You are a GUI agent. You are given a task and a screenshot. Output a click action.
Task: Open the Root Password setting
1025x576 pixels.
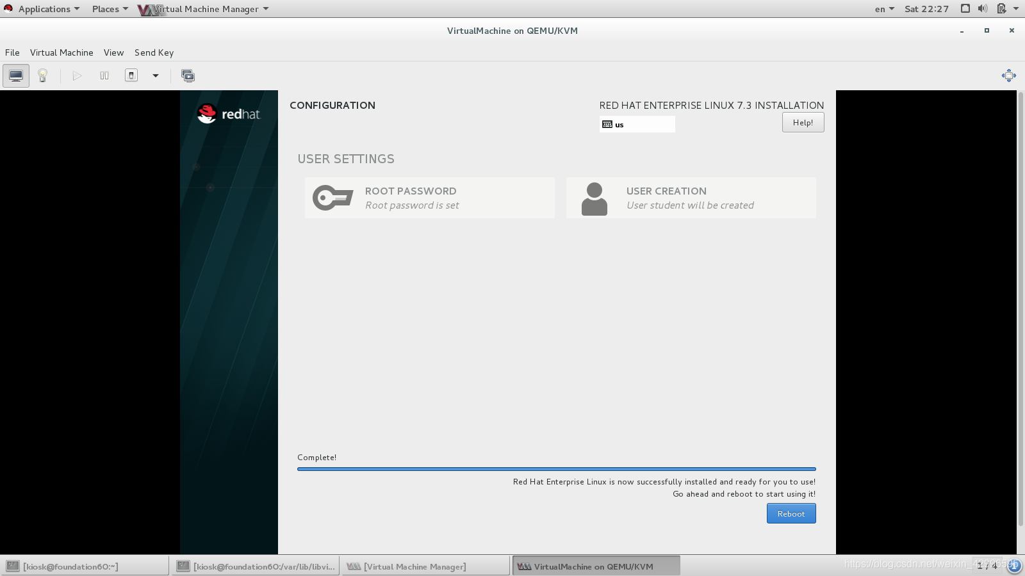(429, 198)
